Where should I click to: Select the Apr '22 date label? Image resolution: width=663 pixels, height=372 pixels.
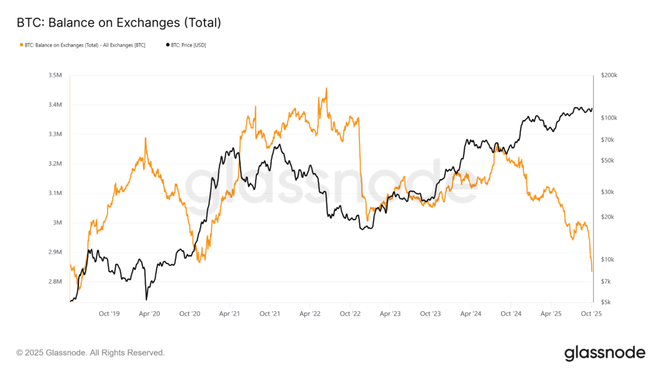point(310,313)
